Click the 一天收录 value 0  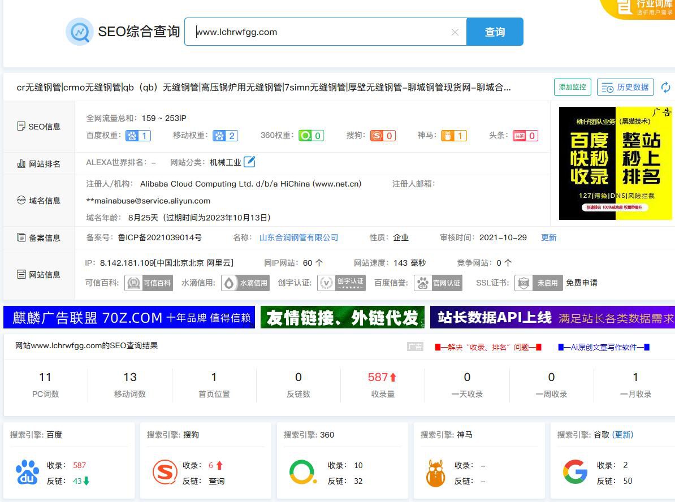467,377
